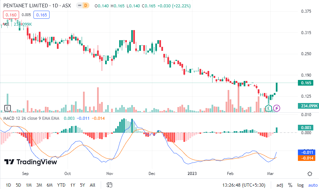Open chart settings gear icon
Screen dimensions: 319x189
310,174
